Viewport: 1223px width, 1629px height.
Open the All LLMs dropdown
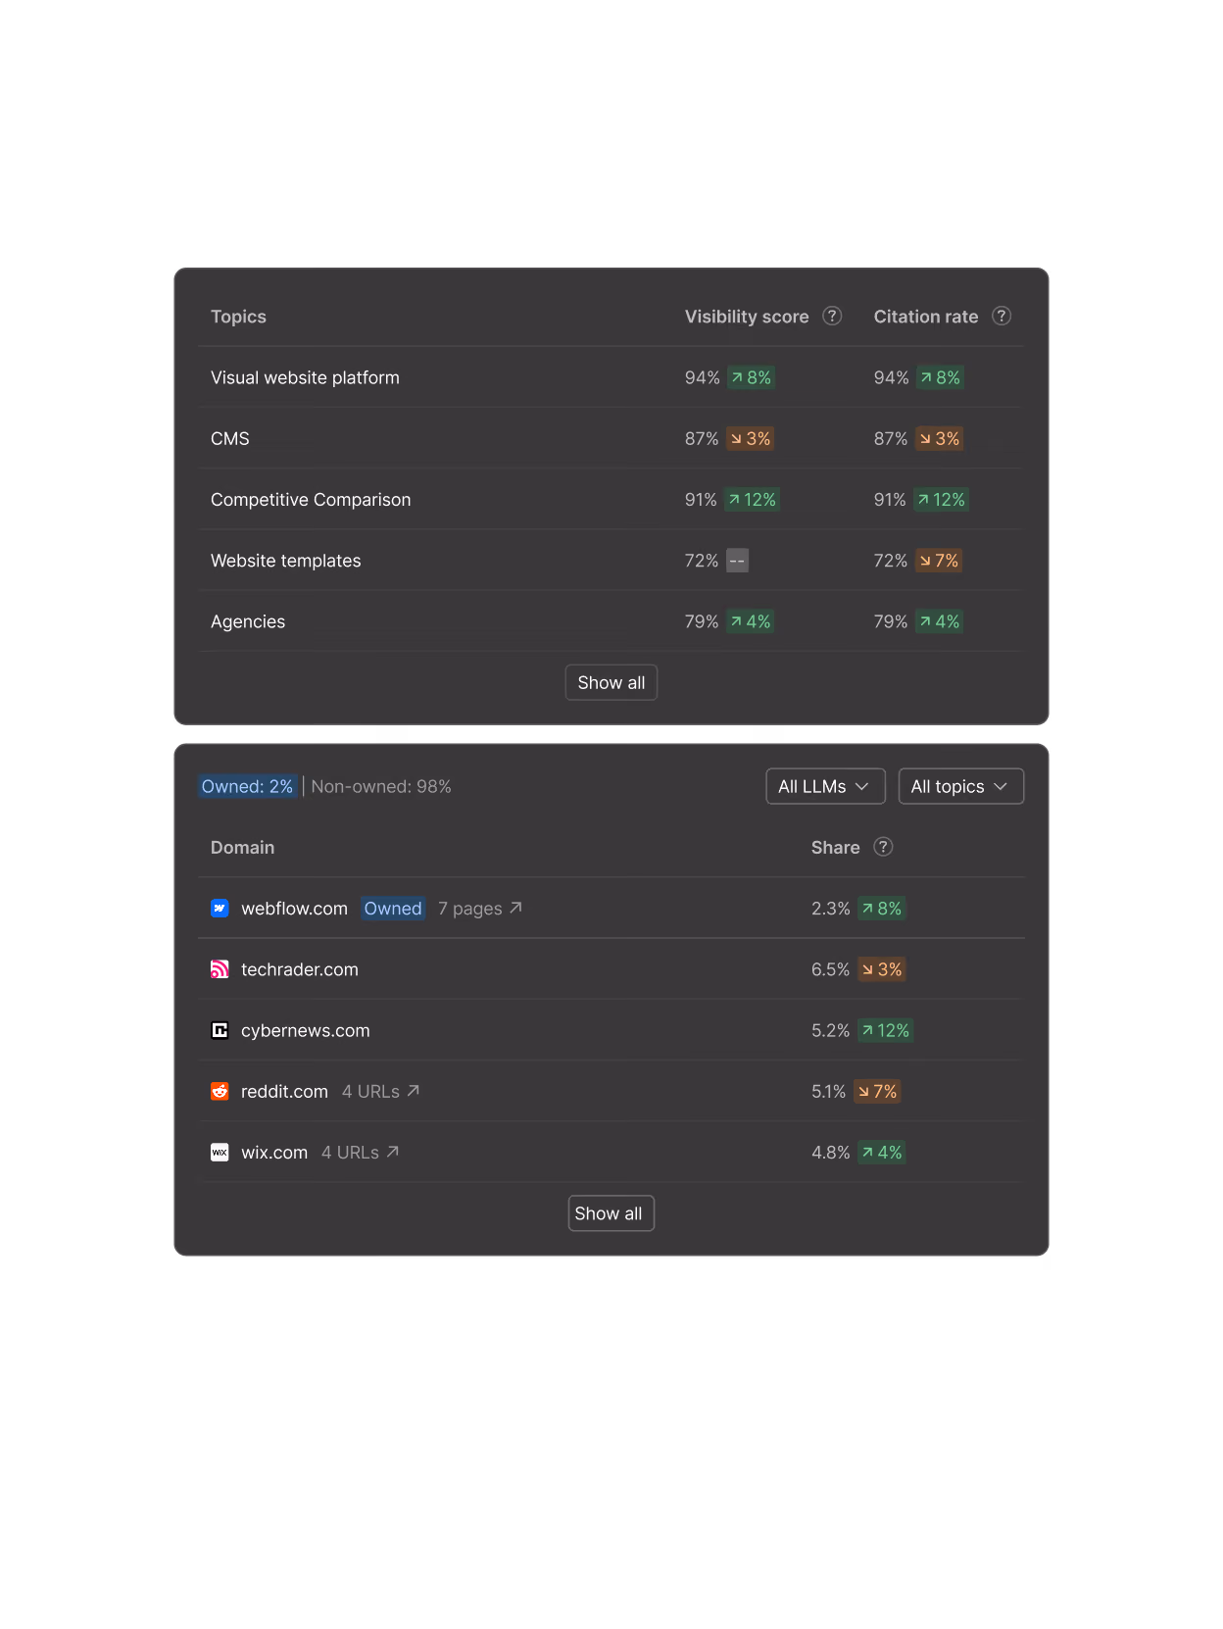pyautogui.click(x=825, y=786)
